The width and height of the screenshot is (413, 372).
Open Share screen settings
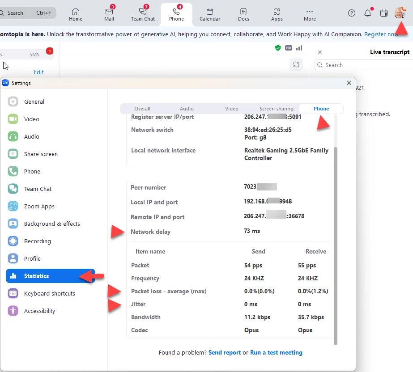point(50,154)
